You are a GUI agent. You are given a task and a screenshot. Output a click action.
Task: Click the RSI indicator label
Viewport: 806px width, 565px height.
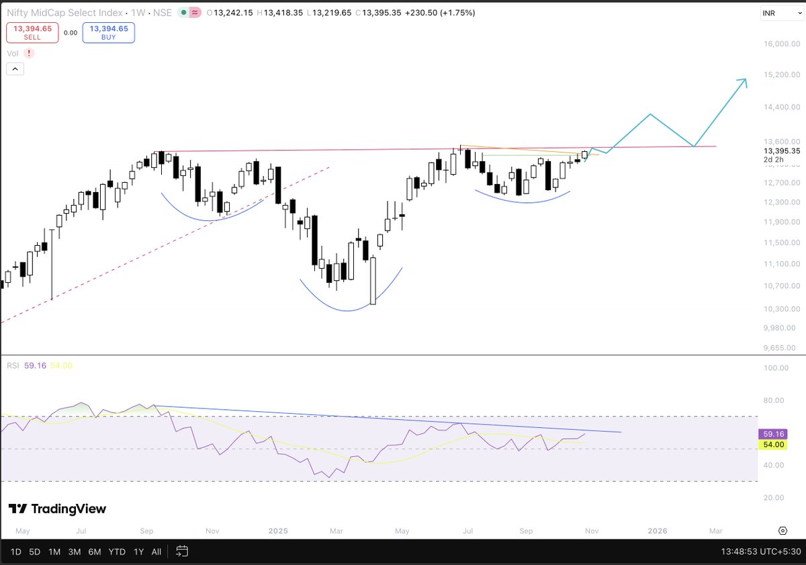pos(13,365)
